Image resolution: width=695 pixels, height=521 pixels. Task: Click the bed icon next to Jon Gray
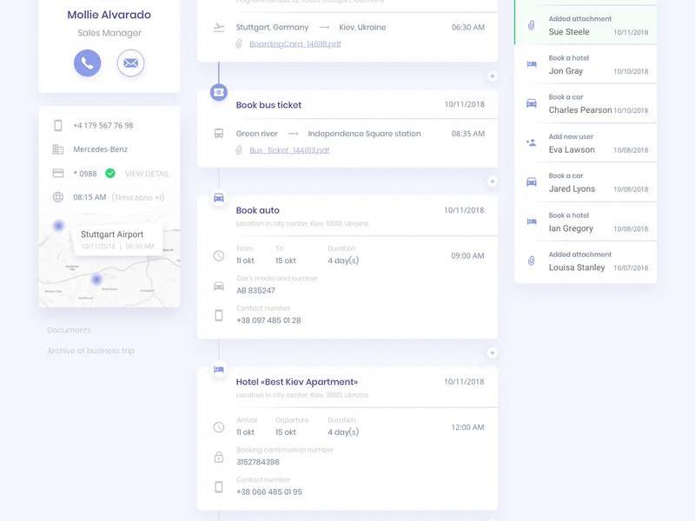(532, 64)
